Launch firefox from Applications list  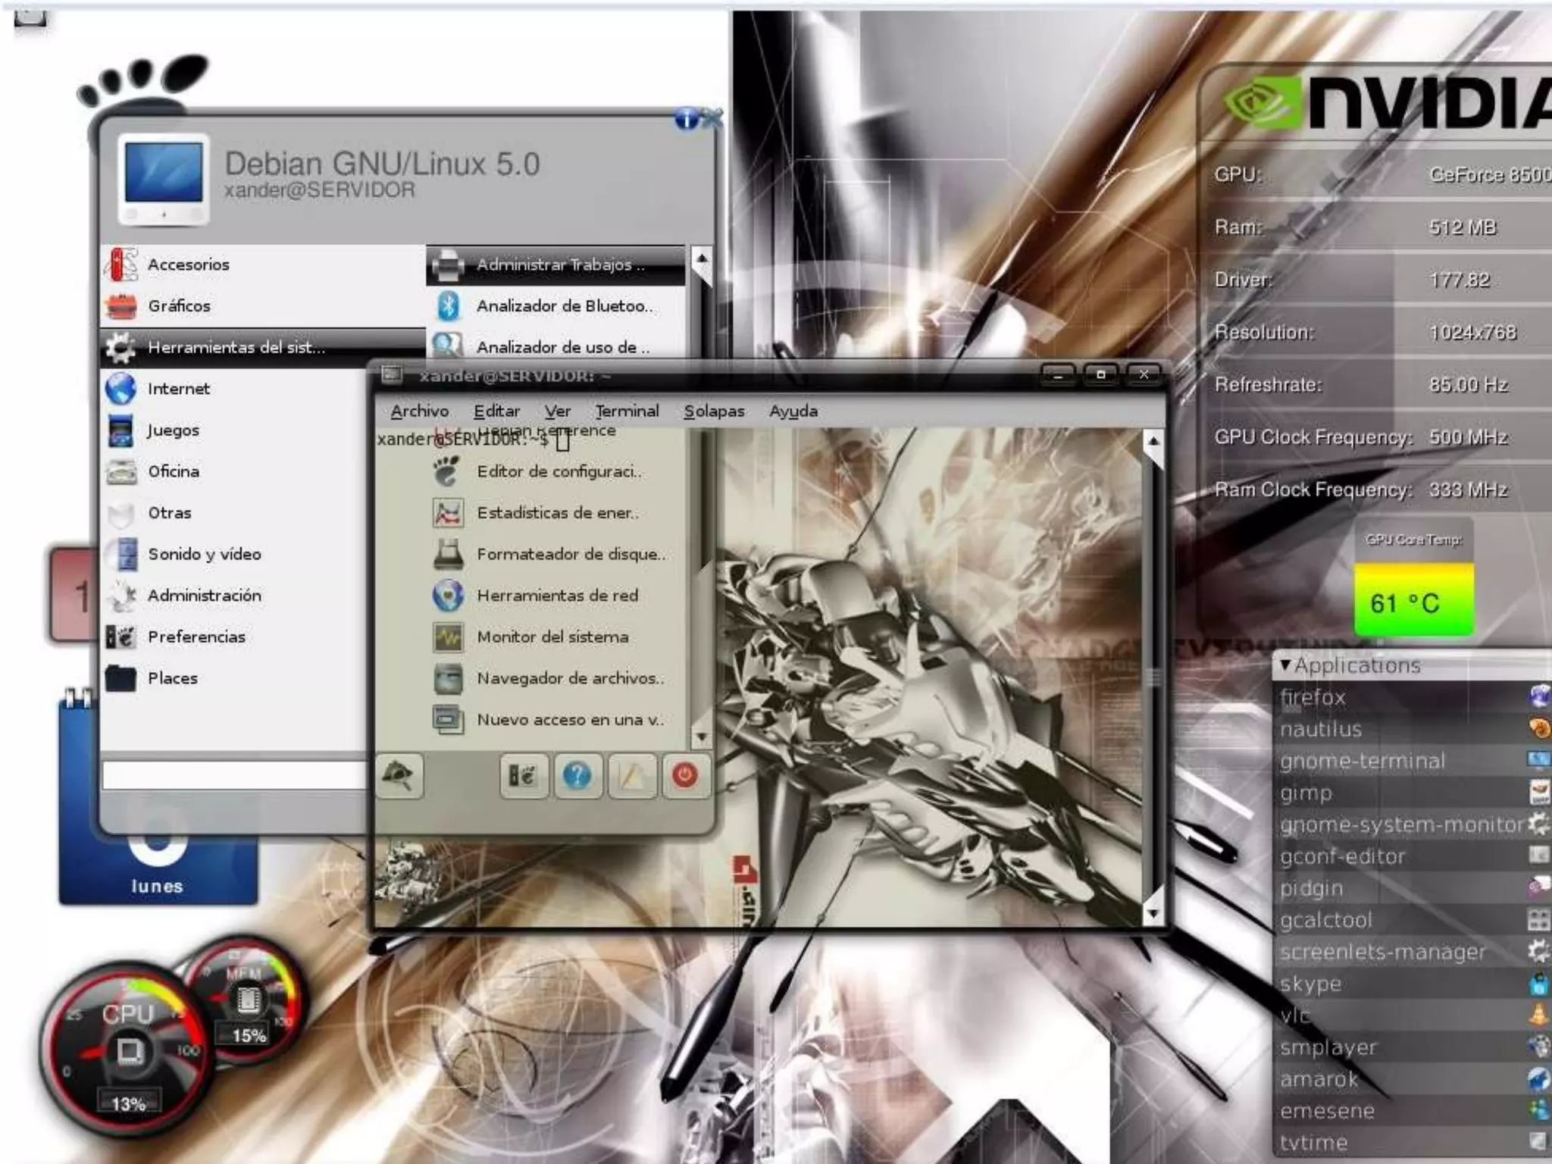(x=1414, y=696)
